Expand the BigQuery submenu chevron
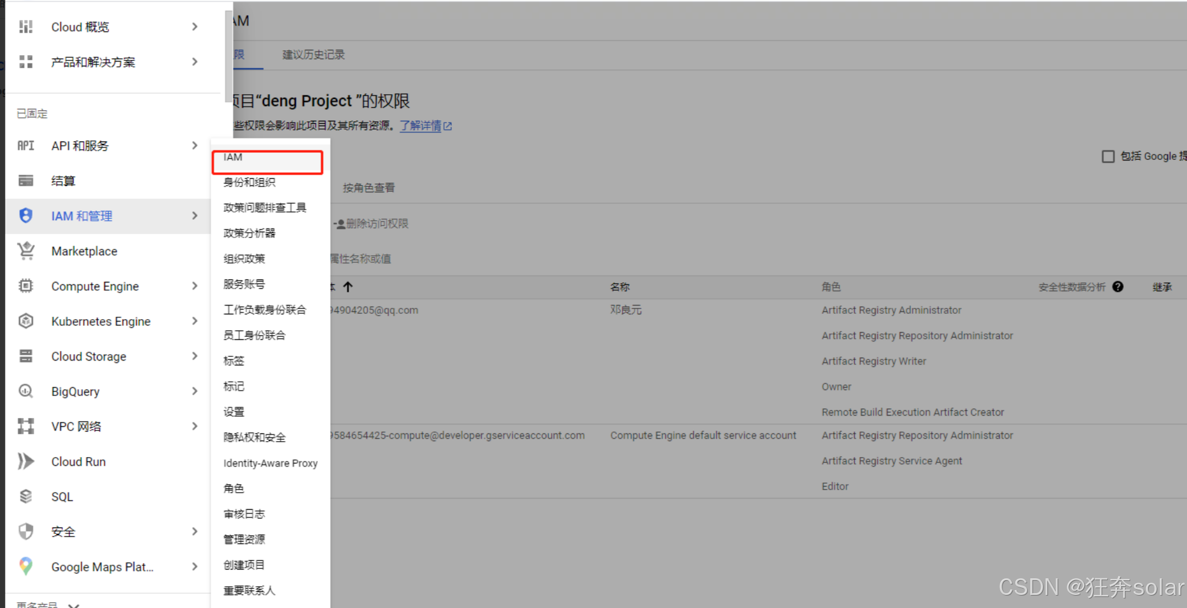 click(x=194, y=391)
